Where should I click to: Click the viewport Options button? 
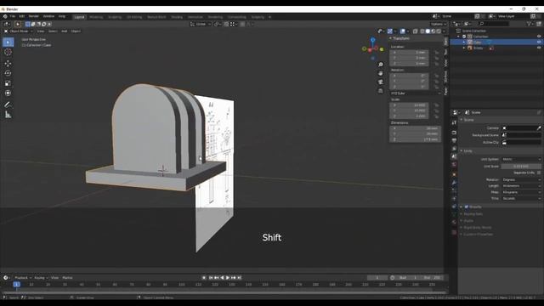[439, 24]
